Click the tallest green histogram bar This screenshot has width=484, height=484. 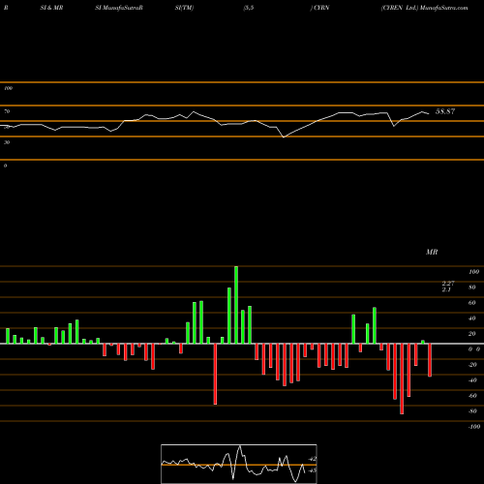(236, 305)
